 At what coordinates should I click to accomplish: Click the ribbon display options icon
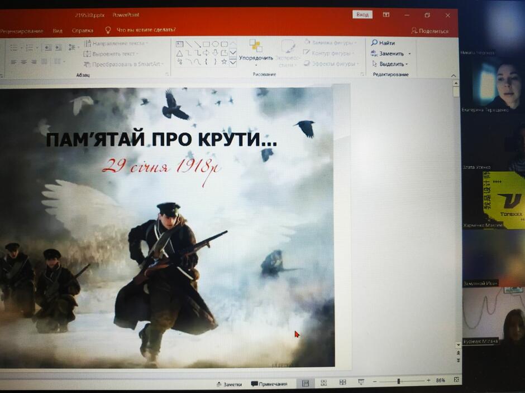[386, 14]
